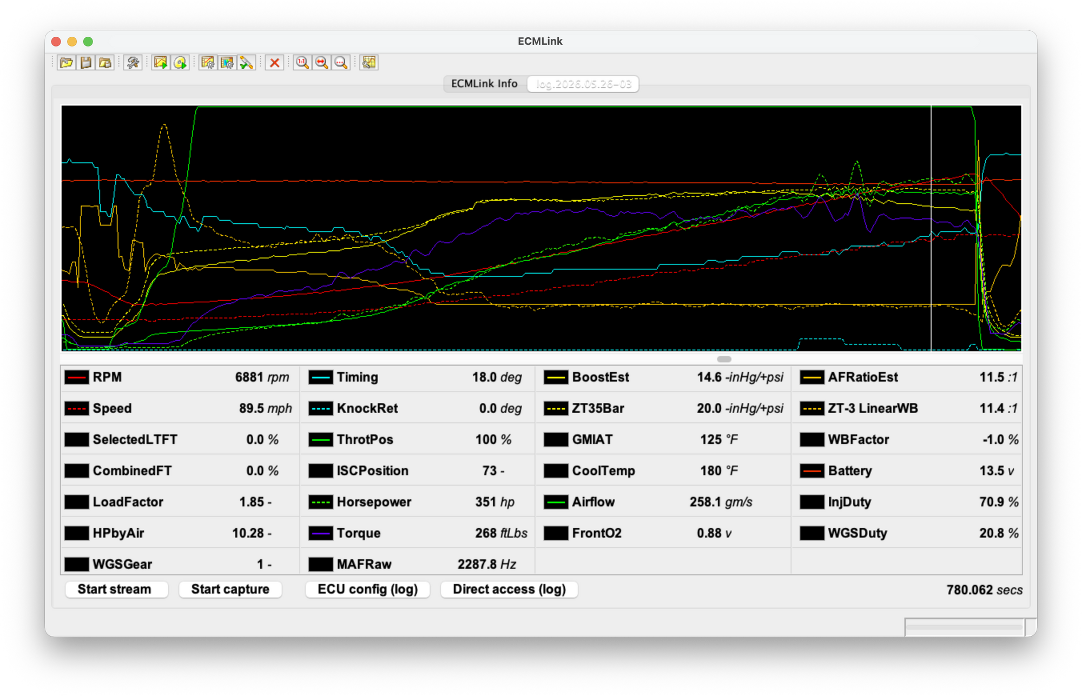
Task: Click the Battery value 13.5 v
Action: [997, 471]
